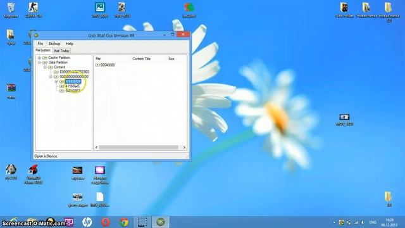405x228 pixels.
Task: Click the Size column header
Action: pos(171,59)
